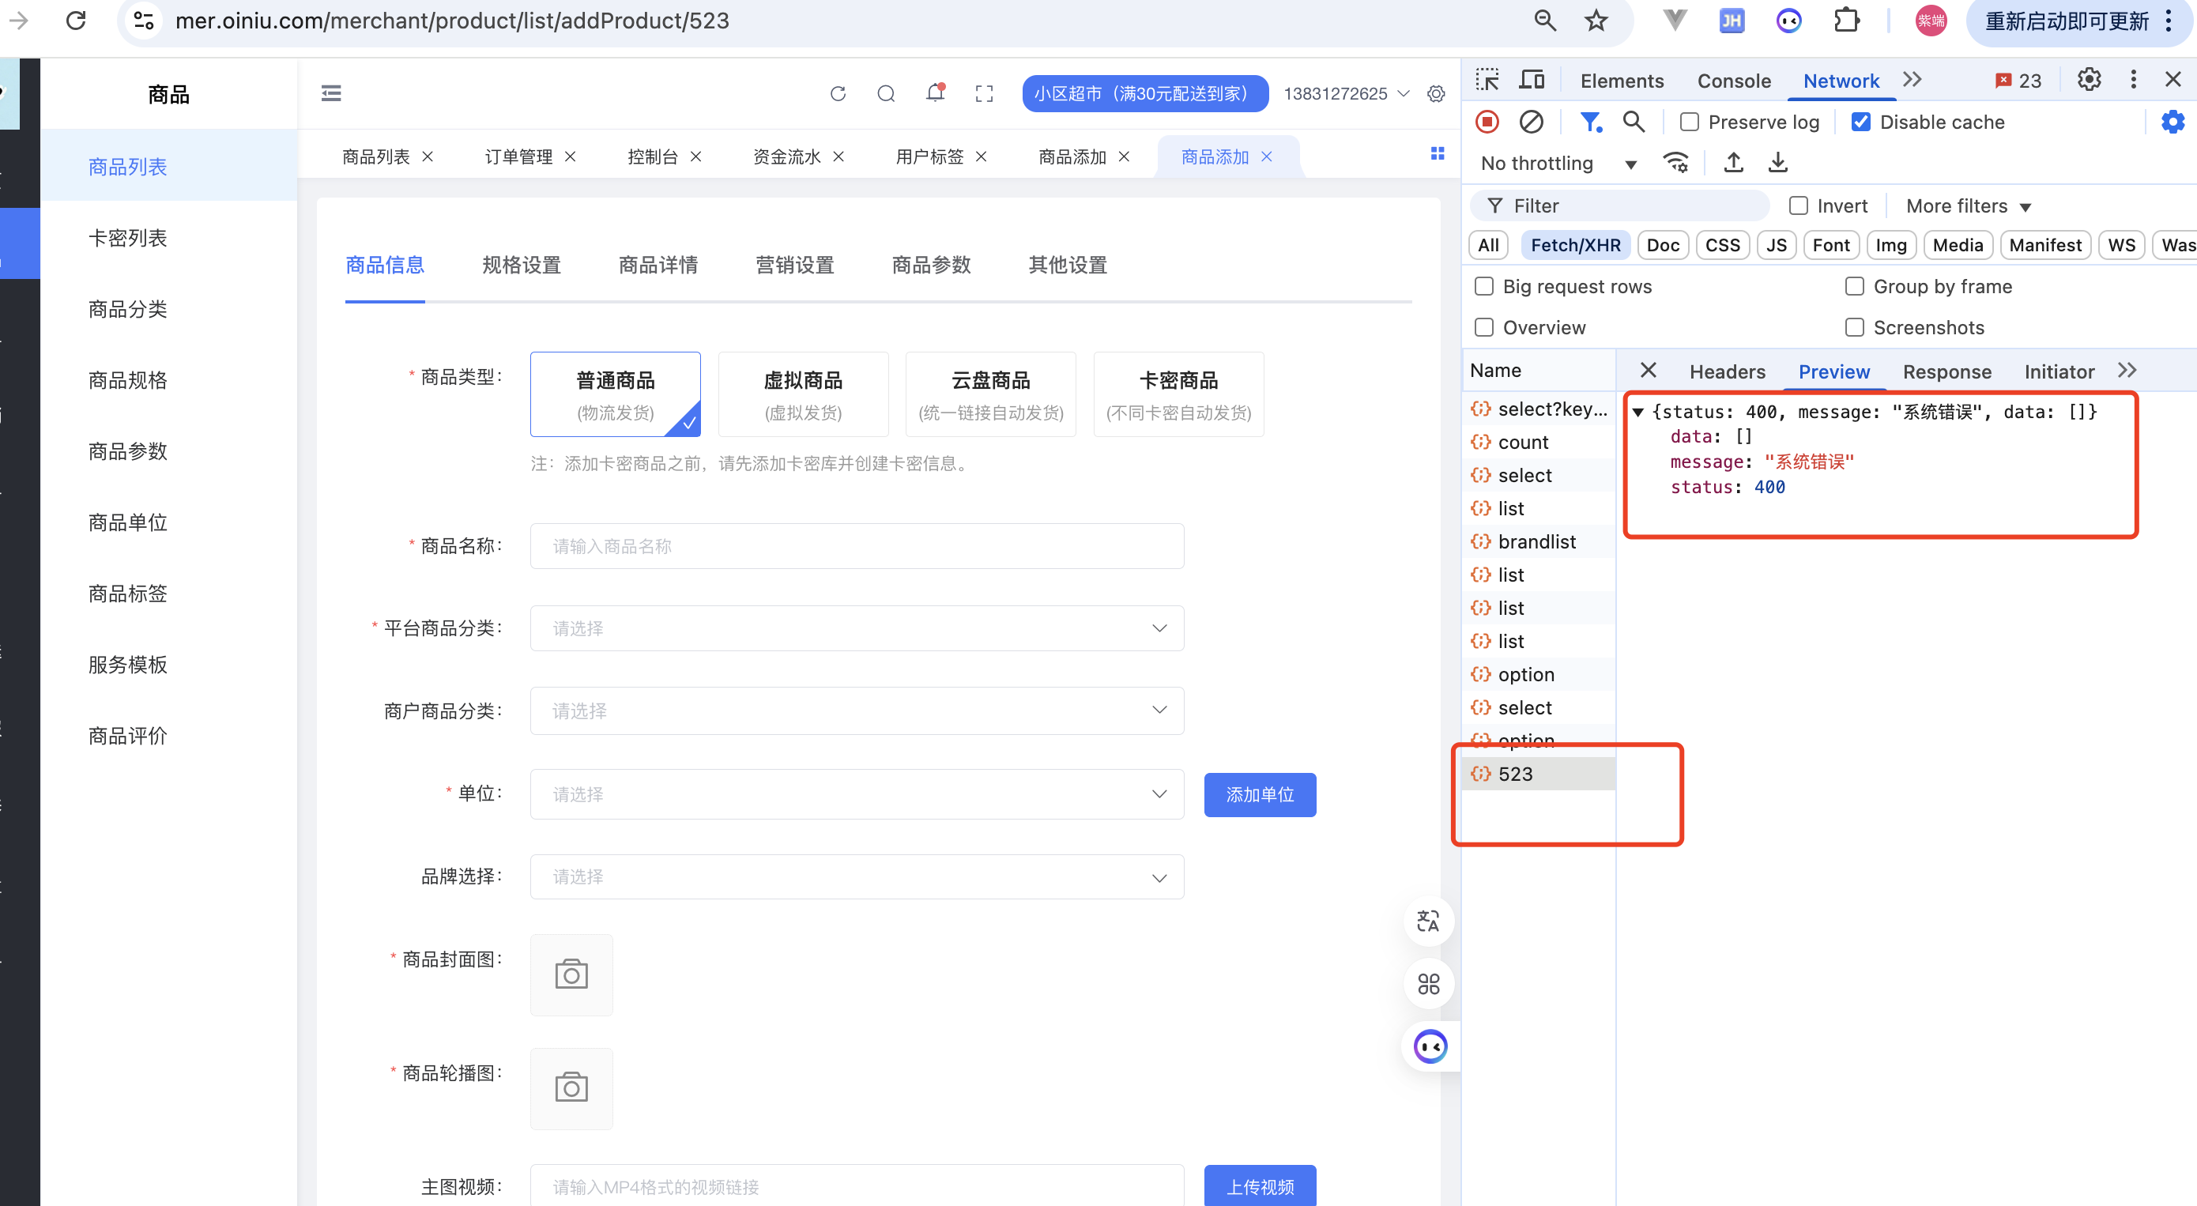The width and height of the screenshot is (2197, 1206).
Task: Click the 小区超市 store button
Action: pyautogui.click(x=1144, y=94)
